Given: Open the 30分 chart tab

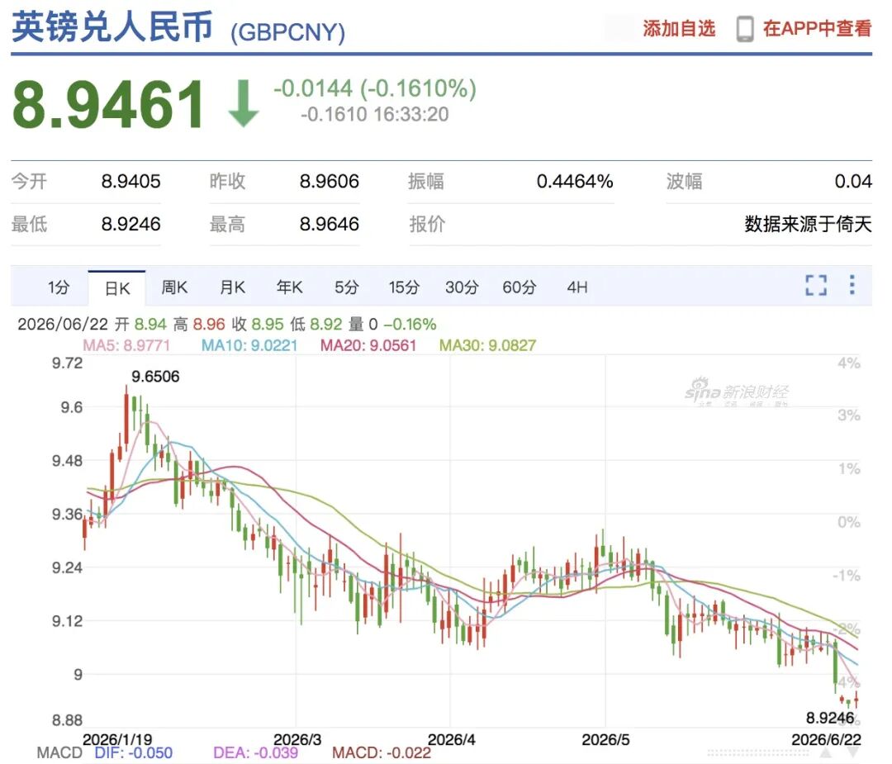Looking at the screenshot, I should pos(462,287).
